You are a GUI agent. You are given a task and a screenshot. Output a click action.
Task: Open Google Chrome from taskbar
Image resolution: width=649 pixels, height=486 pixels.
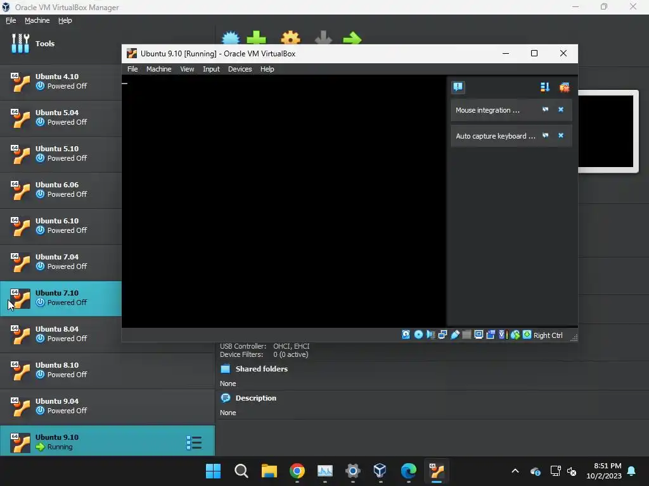tap(297, 471)
